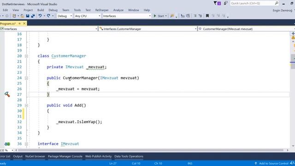This screenshot has width=295, height=166.
Task: Click the Engin Demirog account name
Action: 283,10
